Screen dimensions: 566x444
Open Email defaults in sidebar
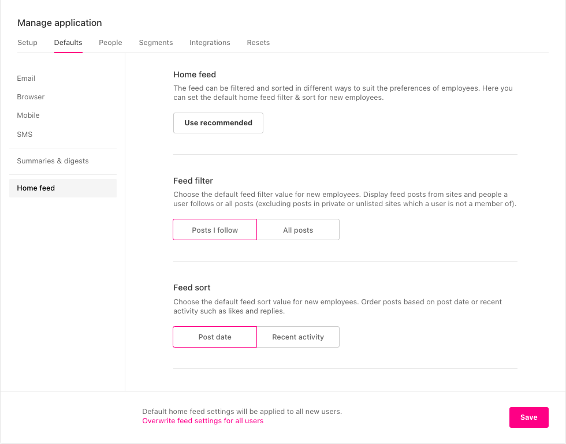pos(26,79)
